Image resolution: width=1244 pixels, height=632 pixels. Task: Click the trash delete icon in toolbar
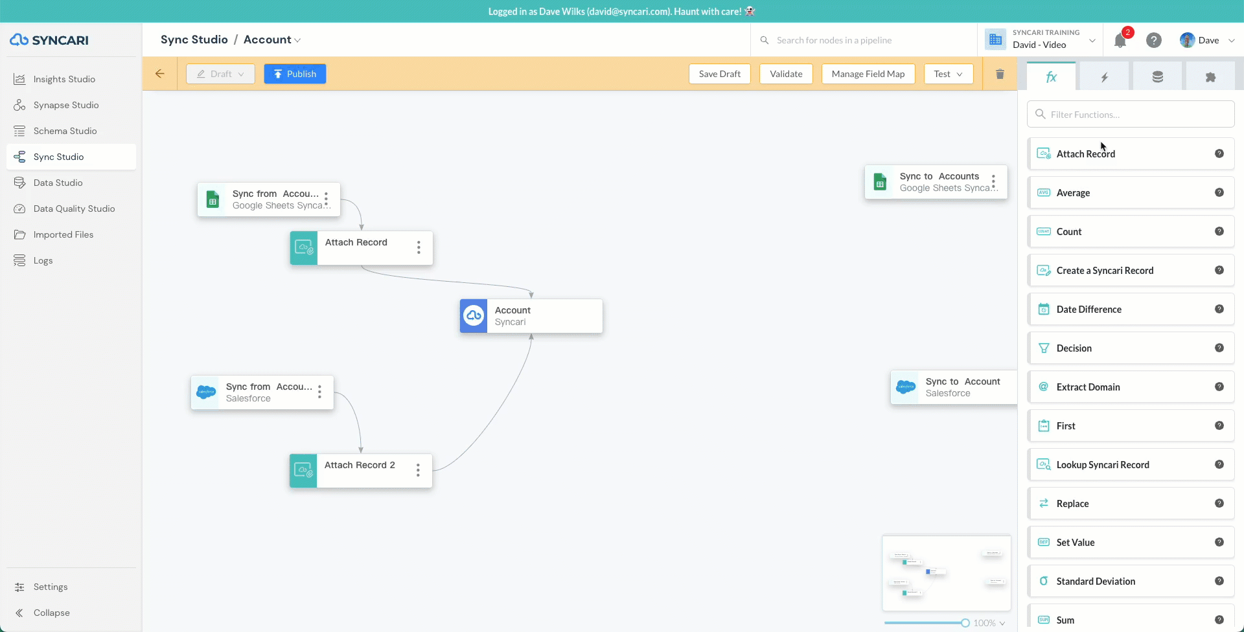coord(1000,74)
